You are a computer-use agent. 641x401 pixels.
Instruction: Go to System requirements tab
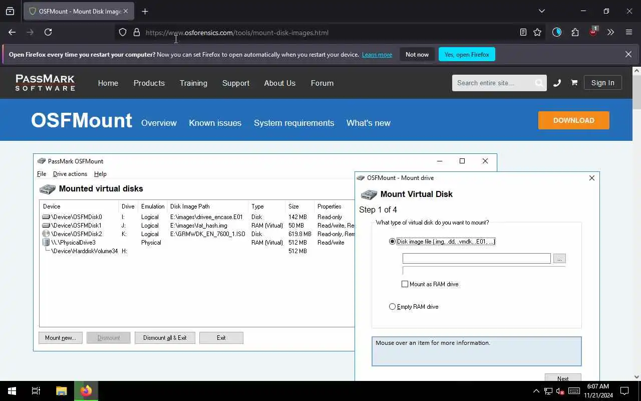(x=294, y=123)
